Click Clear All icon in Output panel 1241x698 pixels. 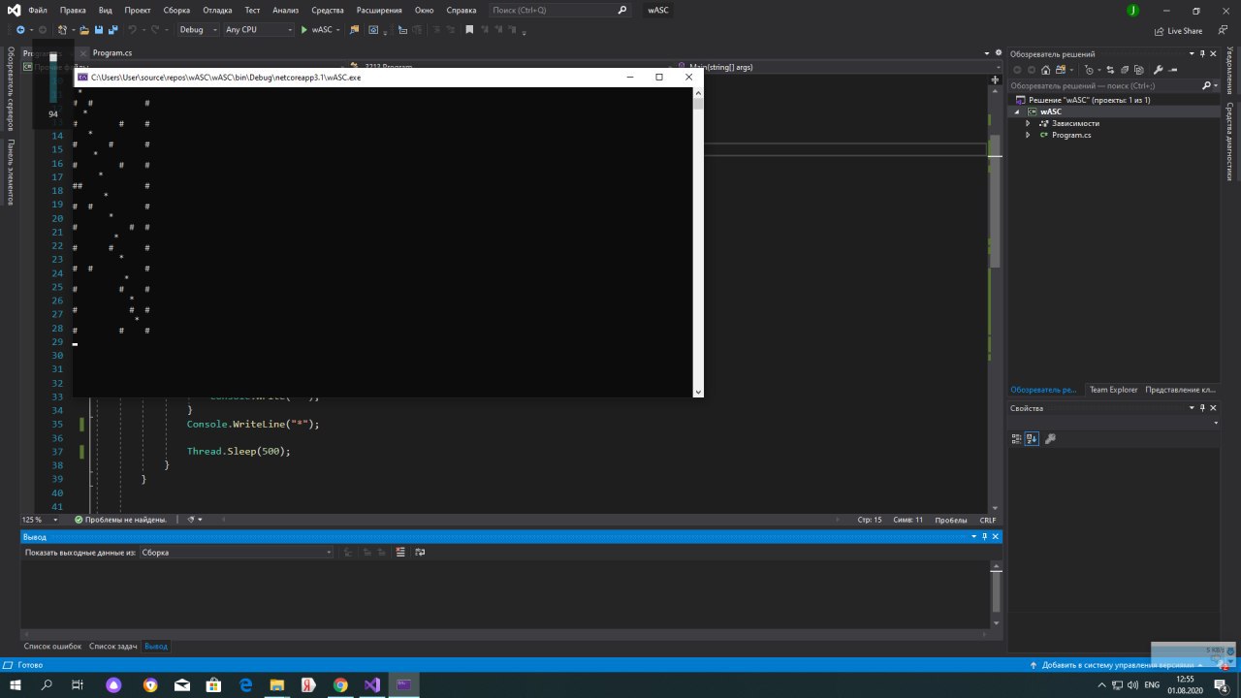click(399, 552)
